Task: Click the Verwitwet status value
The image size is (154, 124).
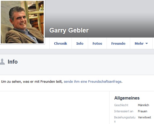Action: click(x=144, y=117)
